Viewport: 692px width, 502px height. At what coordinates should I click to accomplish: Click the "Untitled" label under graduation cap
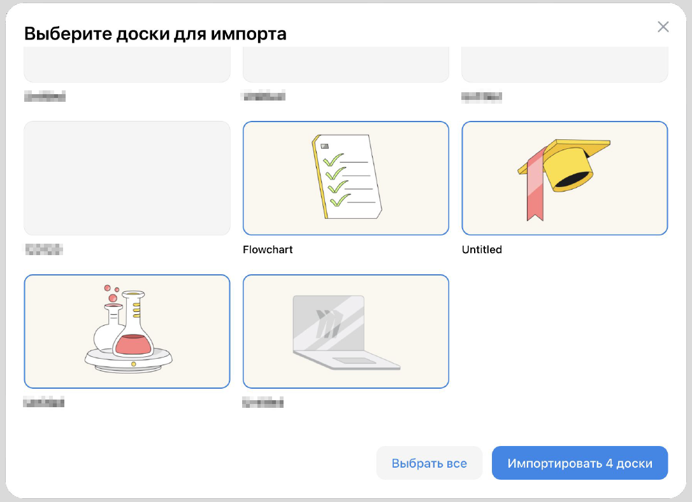(482, 249)
